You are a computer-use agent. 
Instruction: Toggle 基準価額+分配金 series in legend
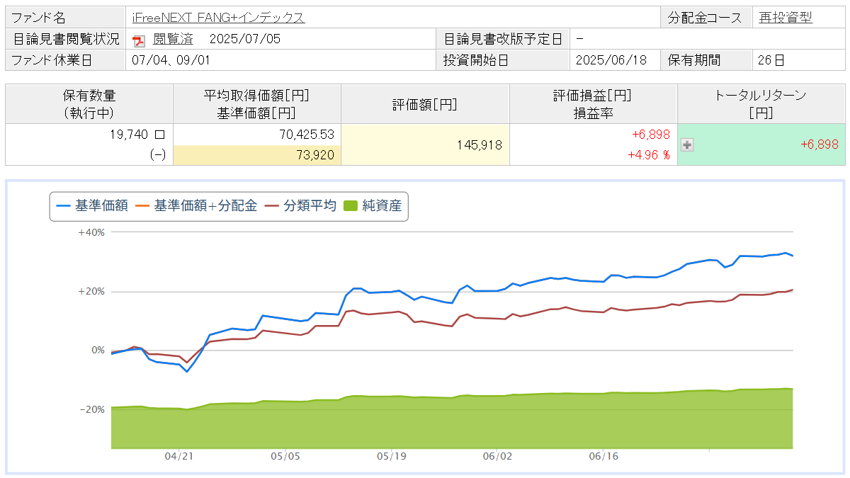tap(195, 206)
